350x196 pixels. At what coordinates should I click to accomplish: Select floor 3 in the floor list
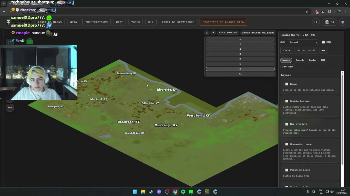click(240, 54)
